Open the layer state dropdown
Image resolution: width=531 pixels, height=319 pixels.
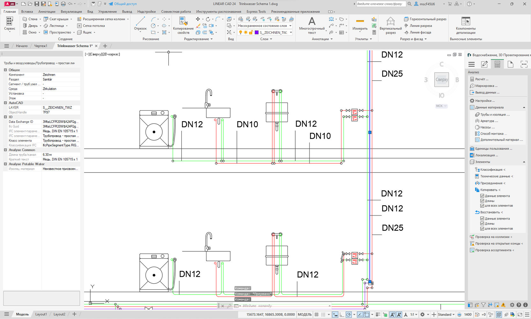(290, 26)
